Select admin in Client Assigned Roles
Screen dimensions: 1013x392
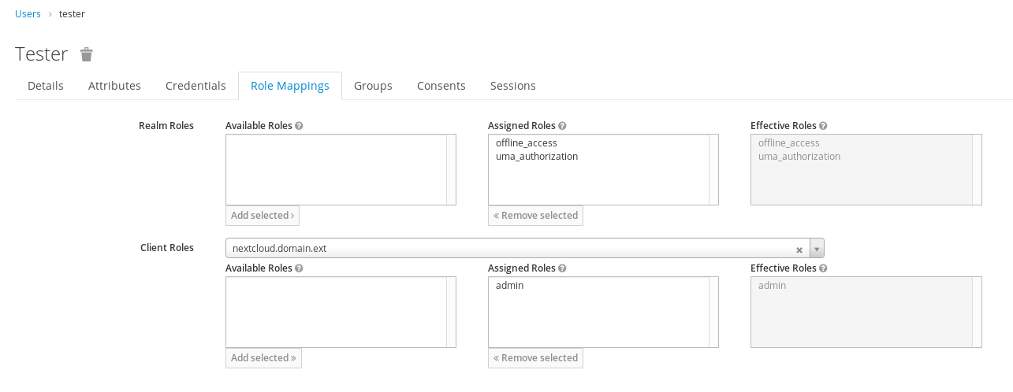tap(509, 286)
